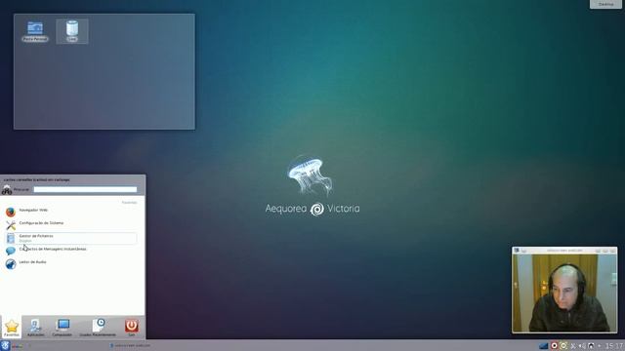The height and width of the screenshot is (351, 625).
Task: Switch to the Computador tab
Action: coord(62,328)
